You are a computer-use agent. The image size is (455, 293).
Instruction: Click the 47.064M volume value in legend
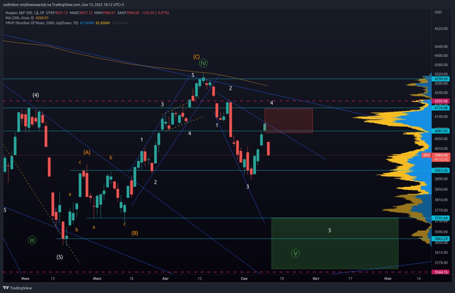point(87,23)
